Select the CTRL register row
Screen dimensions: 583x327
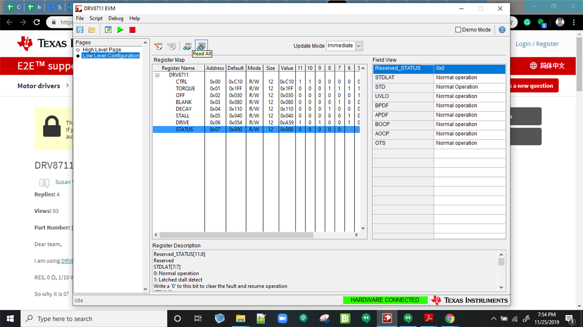coord(256,82)
